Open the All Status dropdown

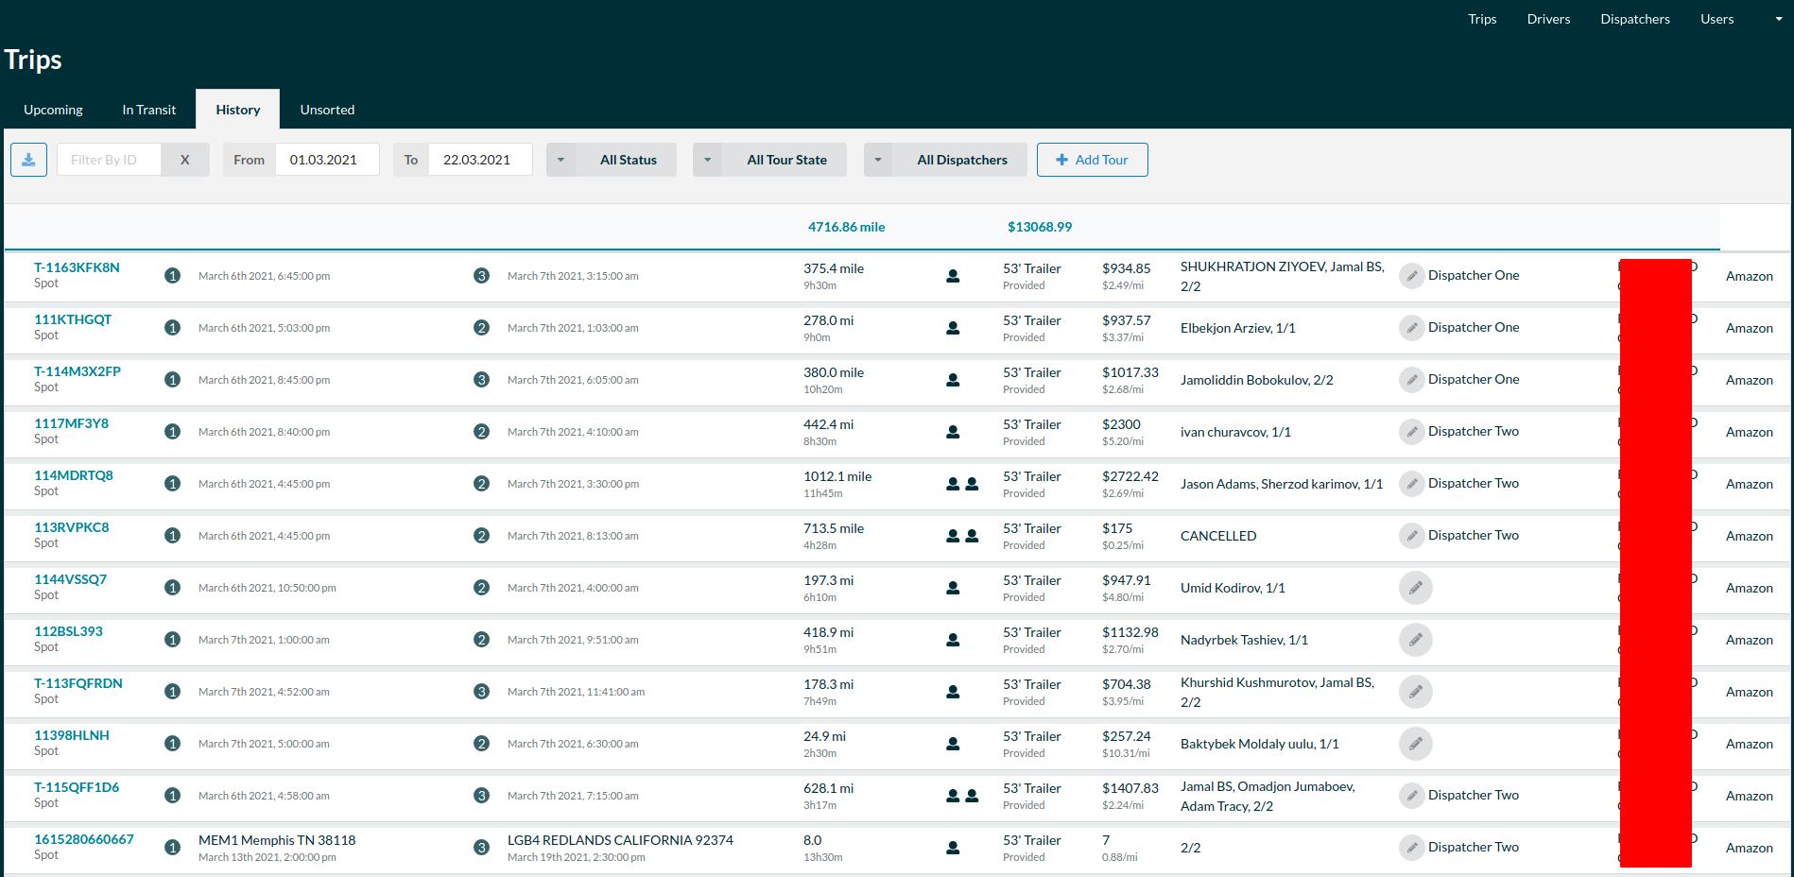[612, 160]
